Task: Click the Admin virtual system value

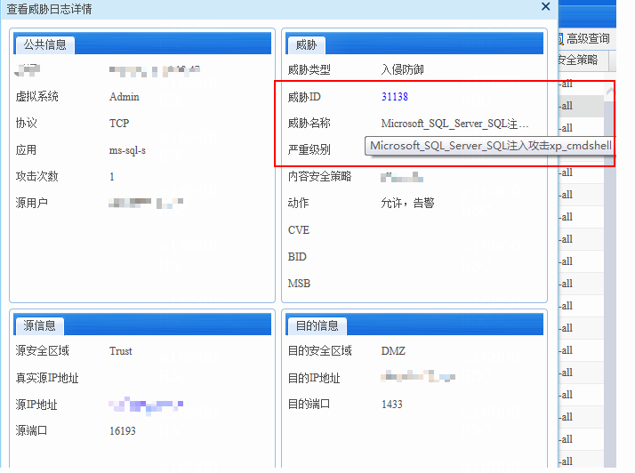Action: point(124,97)
